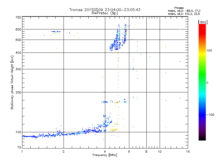Click the colorbar tick label "100"
The width and height of the screenshot is (221, 165).
pos(209,51)
